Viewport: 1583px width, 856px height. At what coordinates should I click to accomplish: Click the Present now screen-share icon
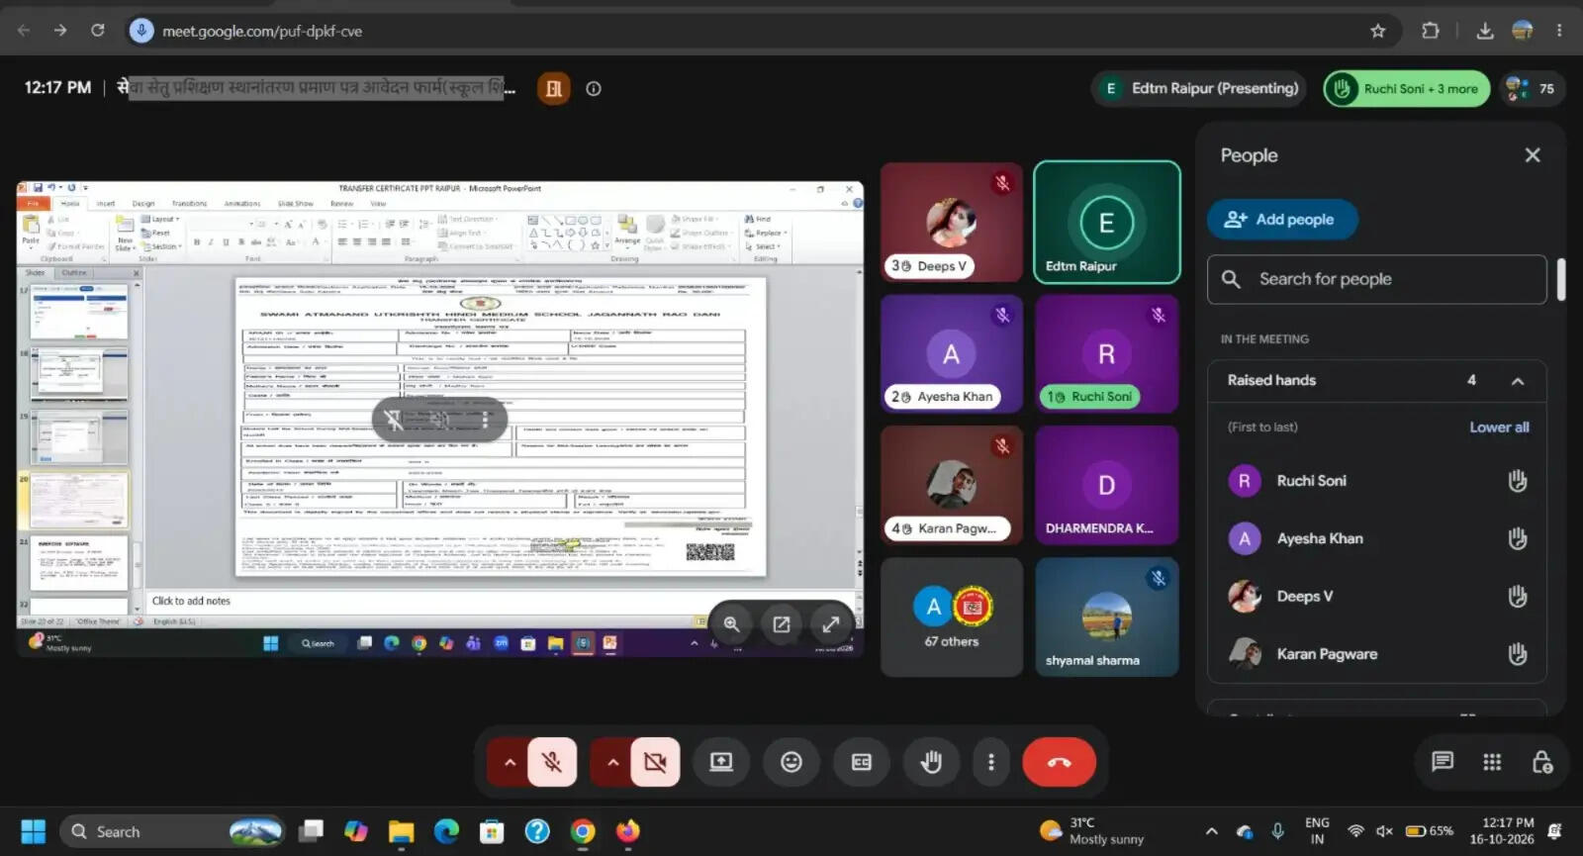click(x=721, y=762)
